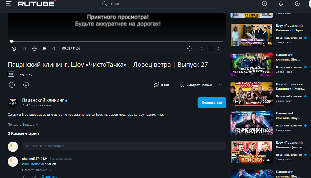
Task: Open title Шоу «Пацанский Клининг» | Одни...
Action: (x=291, y=28)
